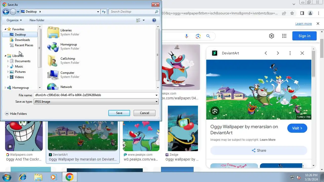
Task: Open the peakpx Oggy with hearts thumbnail
Action: 141,136
